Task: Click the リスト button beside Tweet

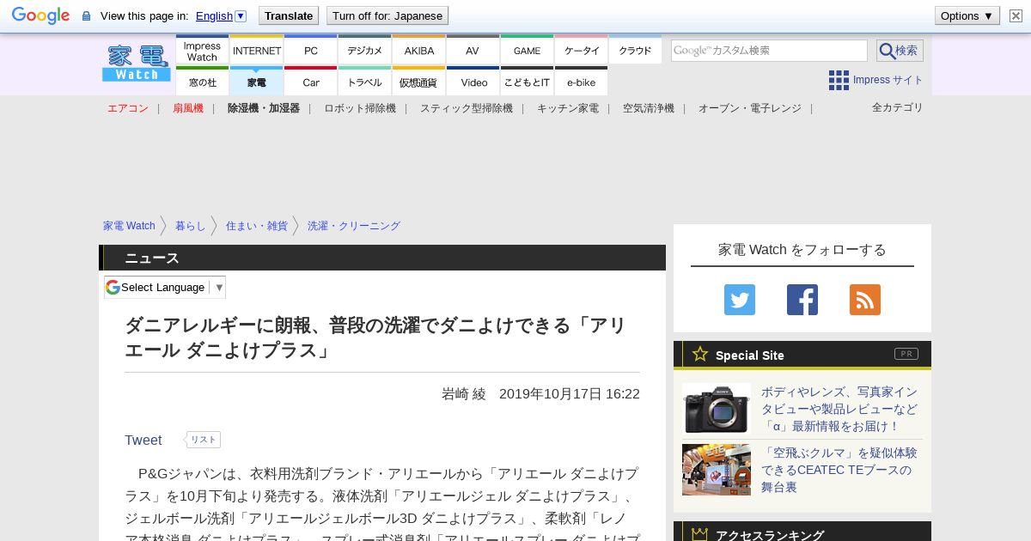Action: [204, 440]
